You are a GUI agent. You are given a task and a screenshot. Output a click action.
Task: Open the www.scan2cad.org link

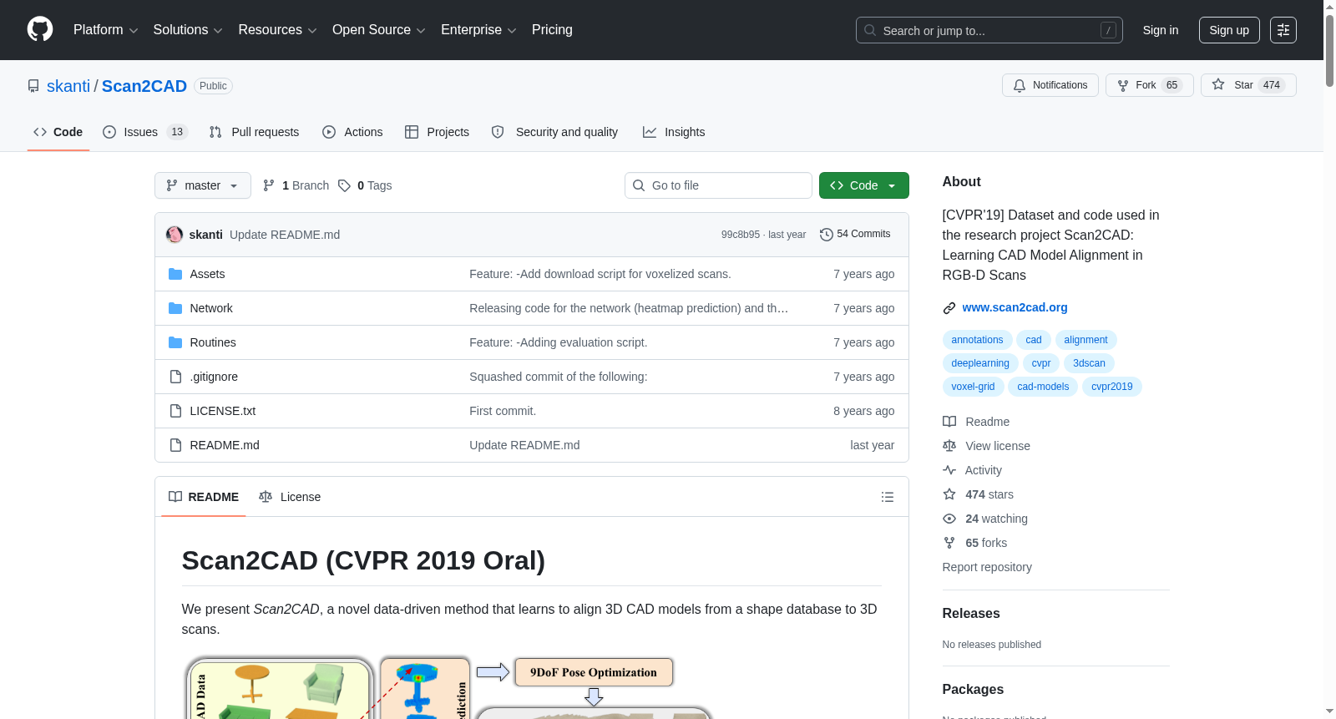[x=1015, y=308]
